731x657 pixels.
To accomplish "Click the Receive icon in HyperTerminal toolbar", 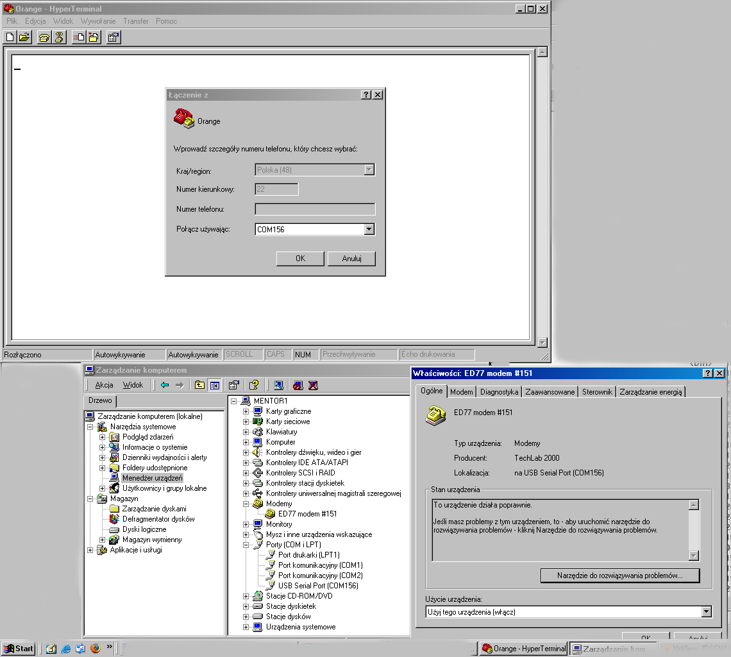I will click(x=94, y=37).
